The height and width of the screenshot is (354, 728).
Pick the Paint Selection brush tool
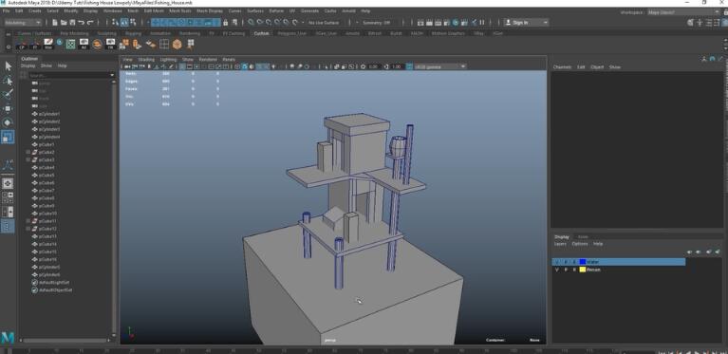8,95
